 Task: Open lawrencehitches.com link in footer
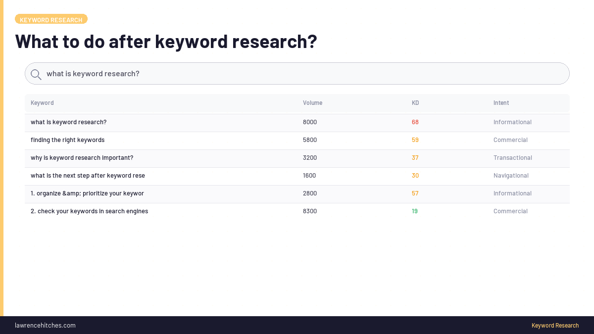click(45, 325)
